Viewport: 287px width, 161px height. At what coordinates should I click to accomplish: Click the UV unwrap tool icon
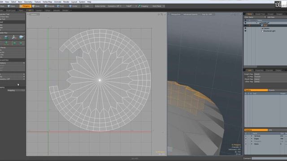coord(6,38)
